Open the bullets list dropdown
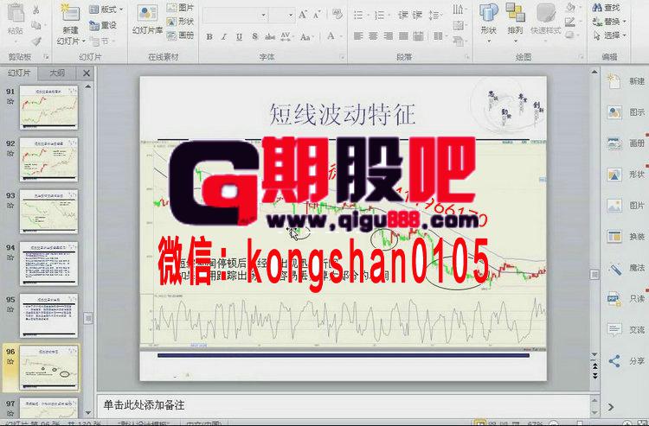649x426 pixels. point(360,16)
